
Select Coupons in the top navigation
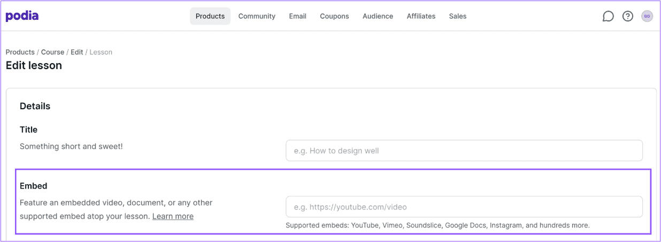pos(334,16)
